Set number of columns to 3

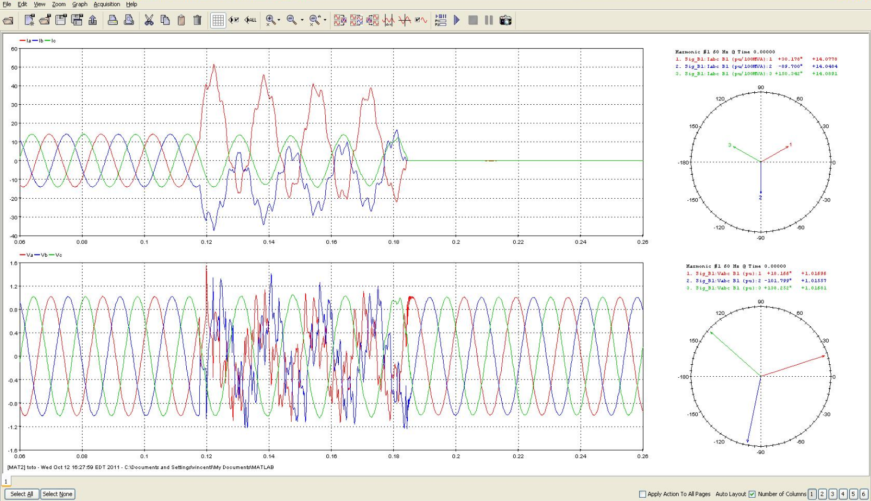pyautogui.click(x=832, y=494)
